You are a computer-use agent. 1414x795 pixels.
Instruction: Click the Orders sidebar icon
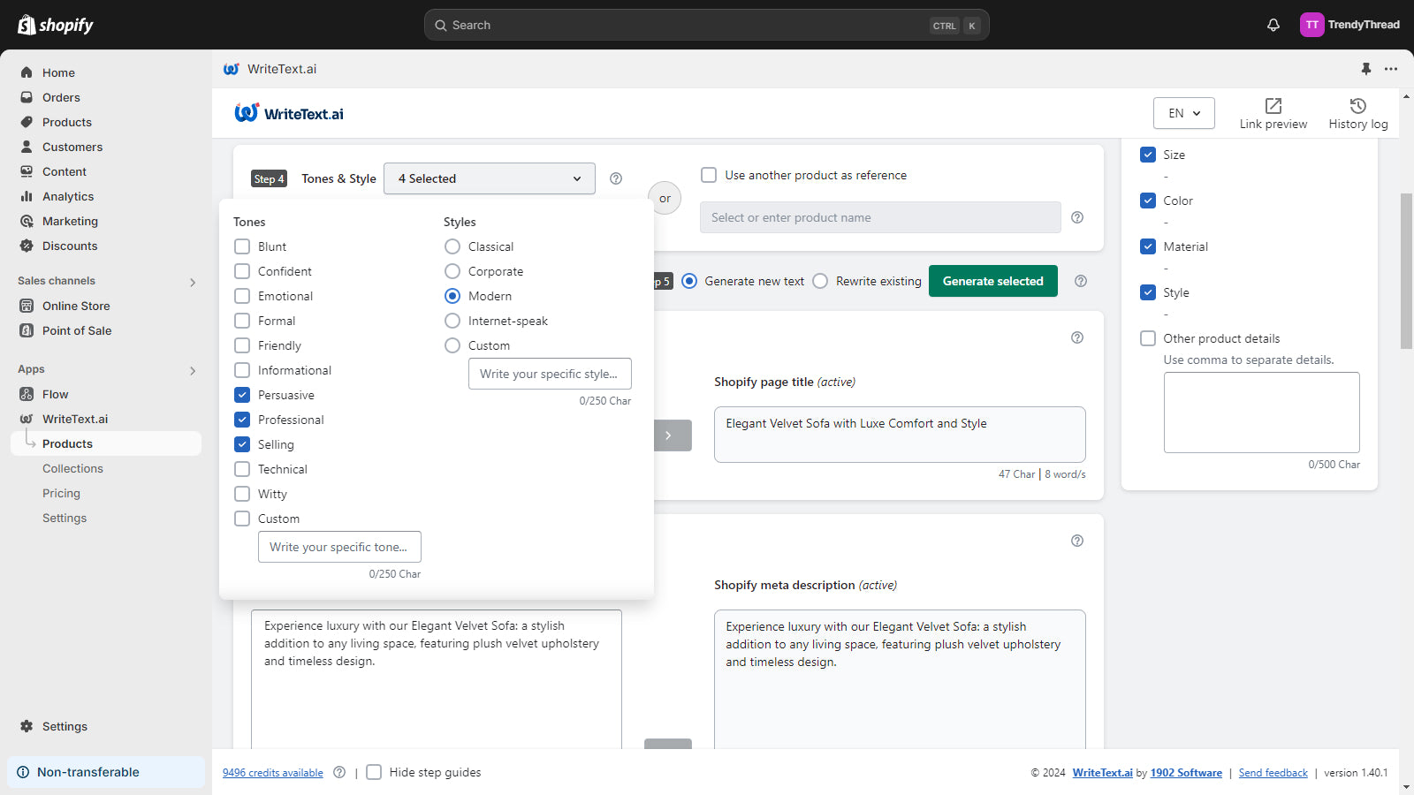(27, 97)
